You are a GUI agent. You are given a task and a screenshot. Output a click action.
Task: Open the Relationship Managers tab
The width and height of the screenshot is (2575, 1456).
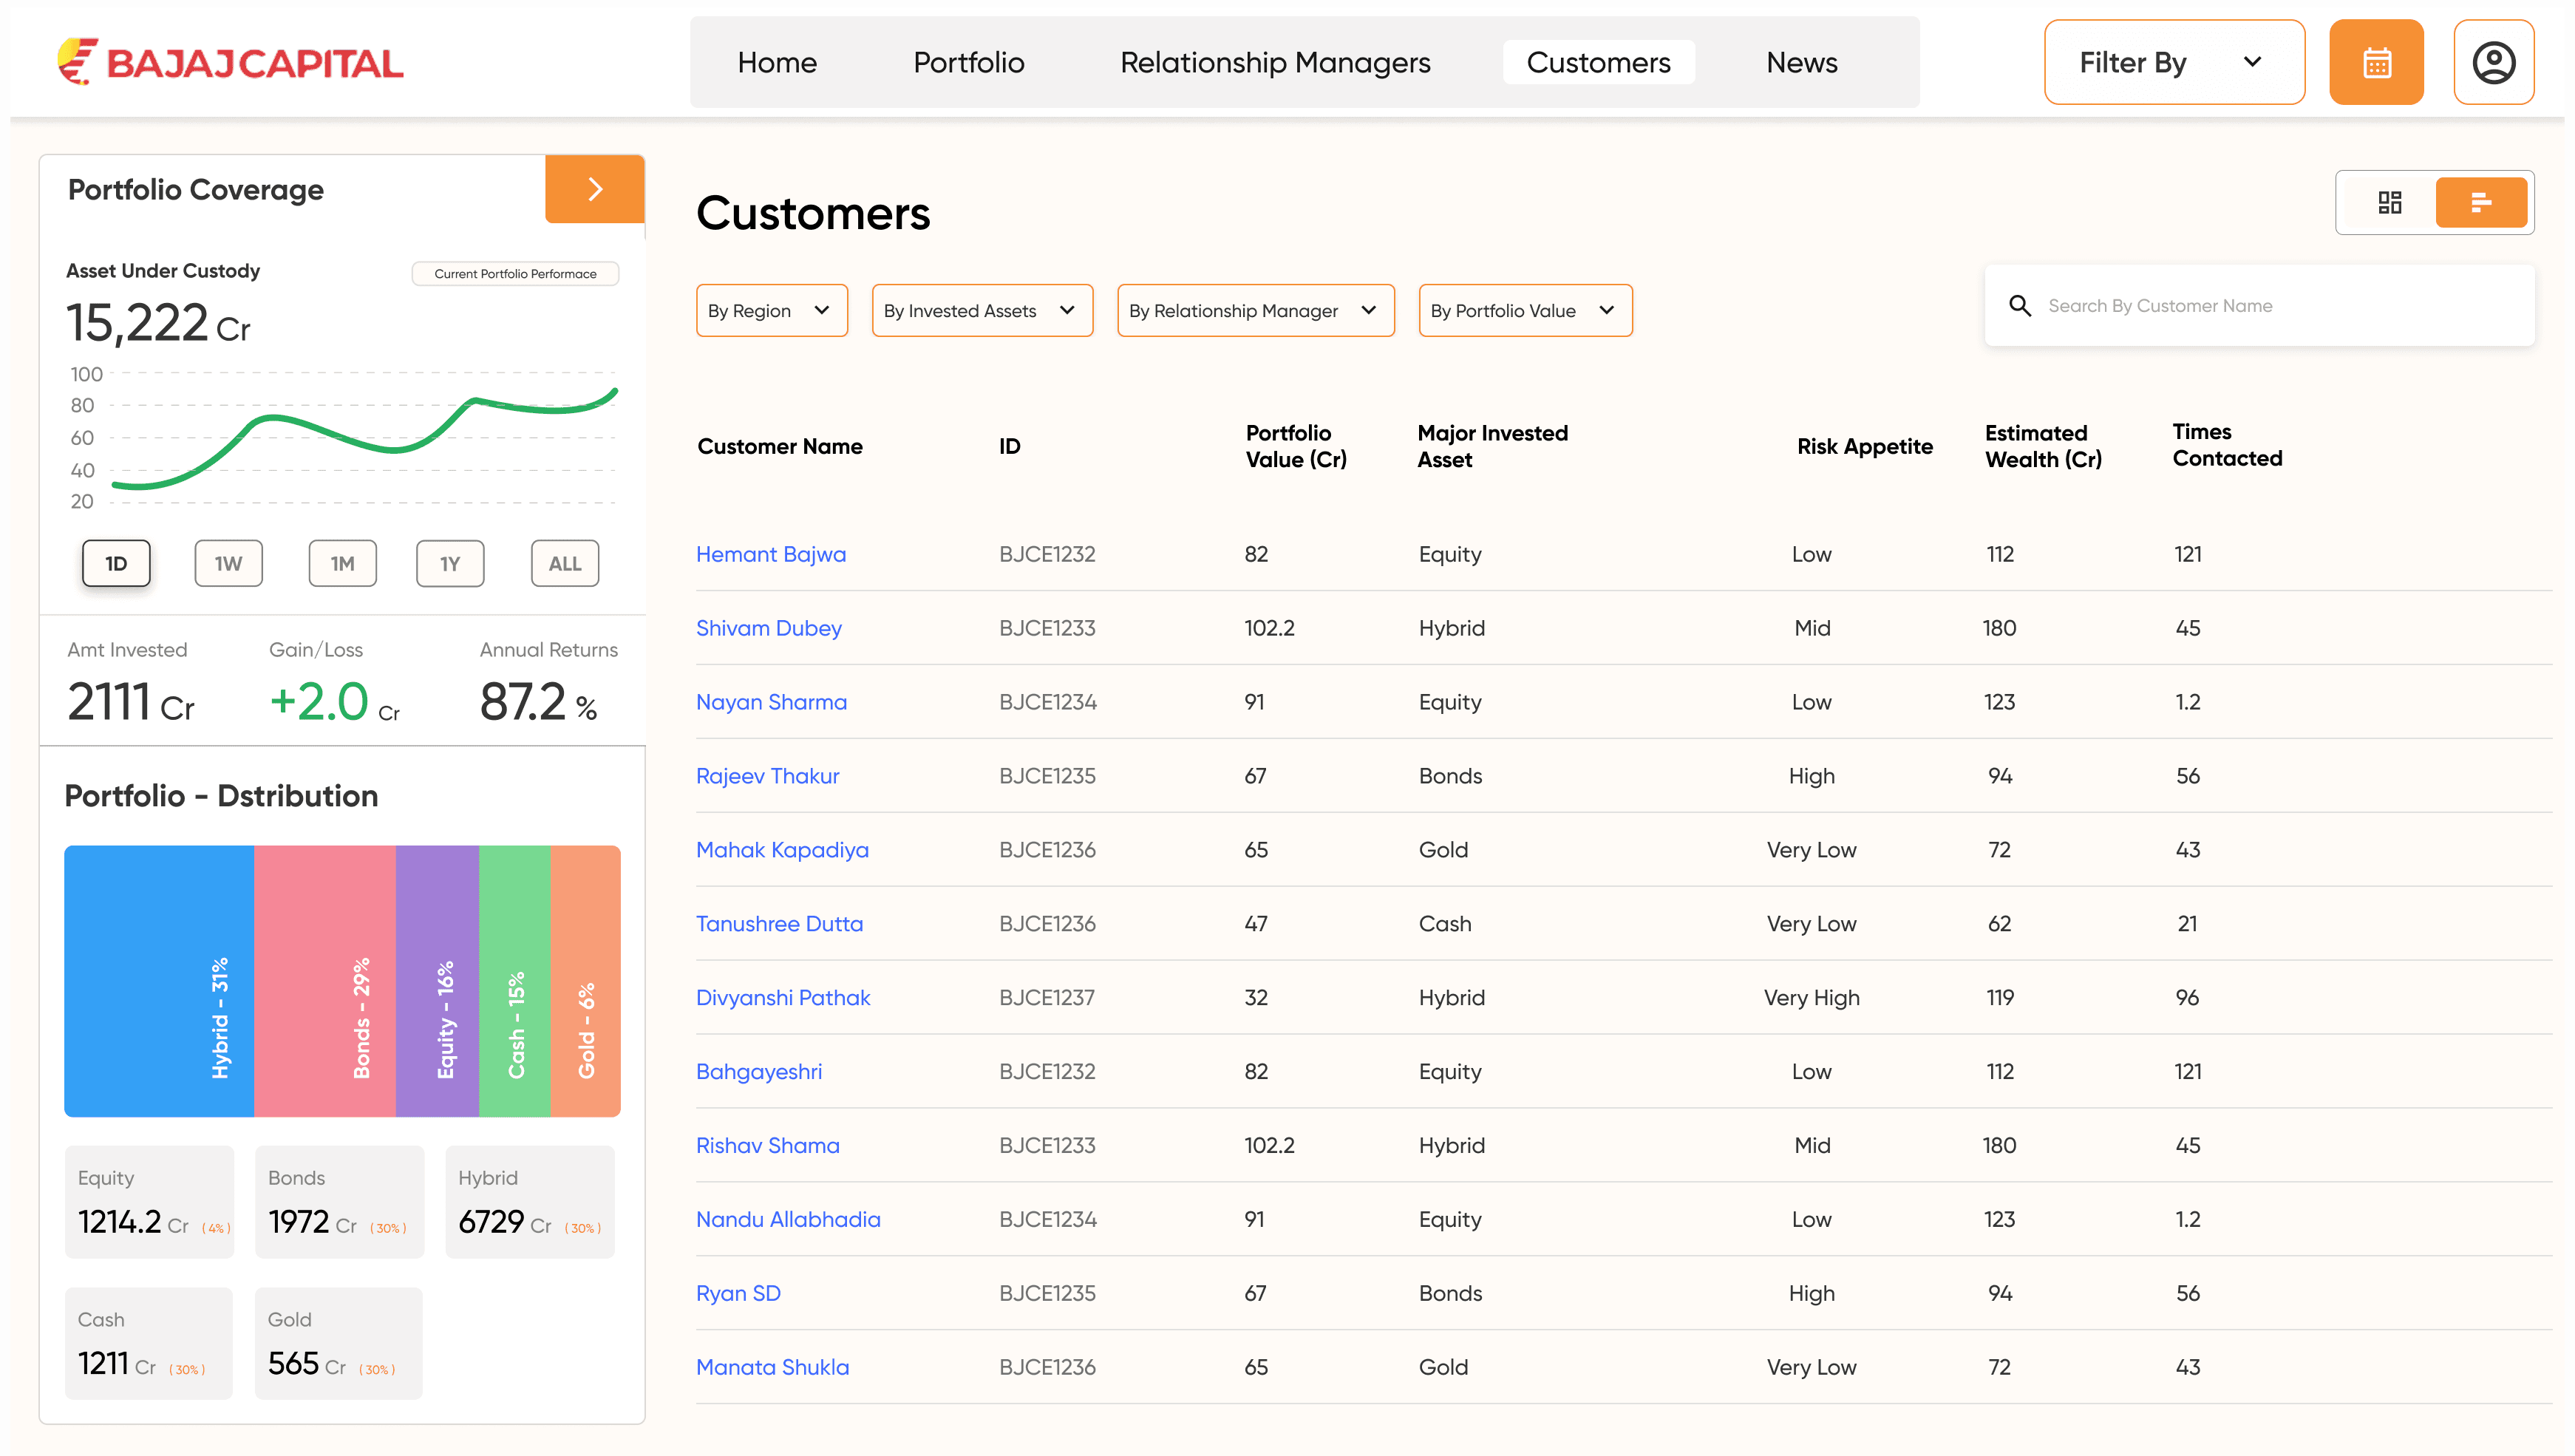[x=1274, y=62]
